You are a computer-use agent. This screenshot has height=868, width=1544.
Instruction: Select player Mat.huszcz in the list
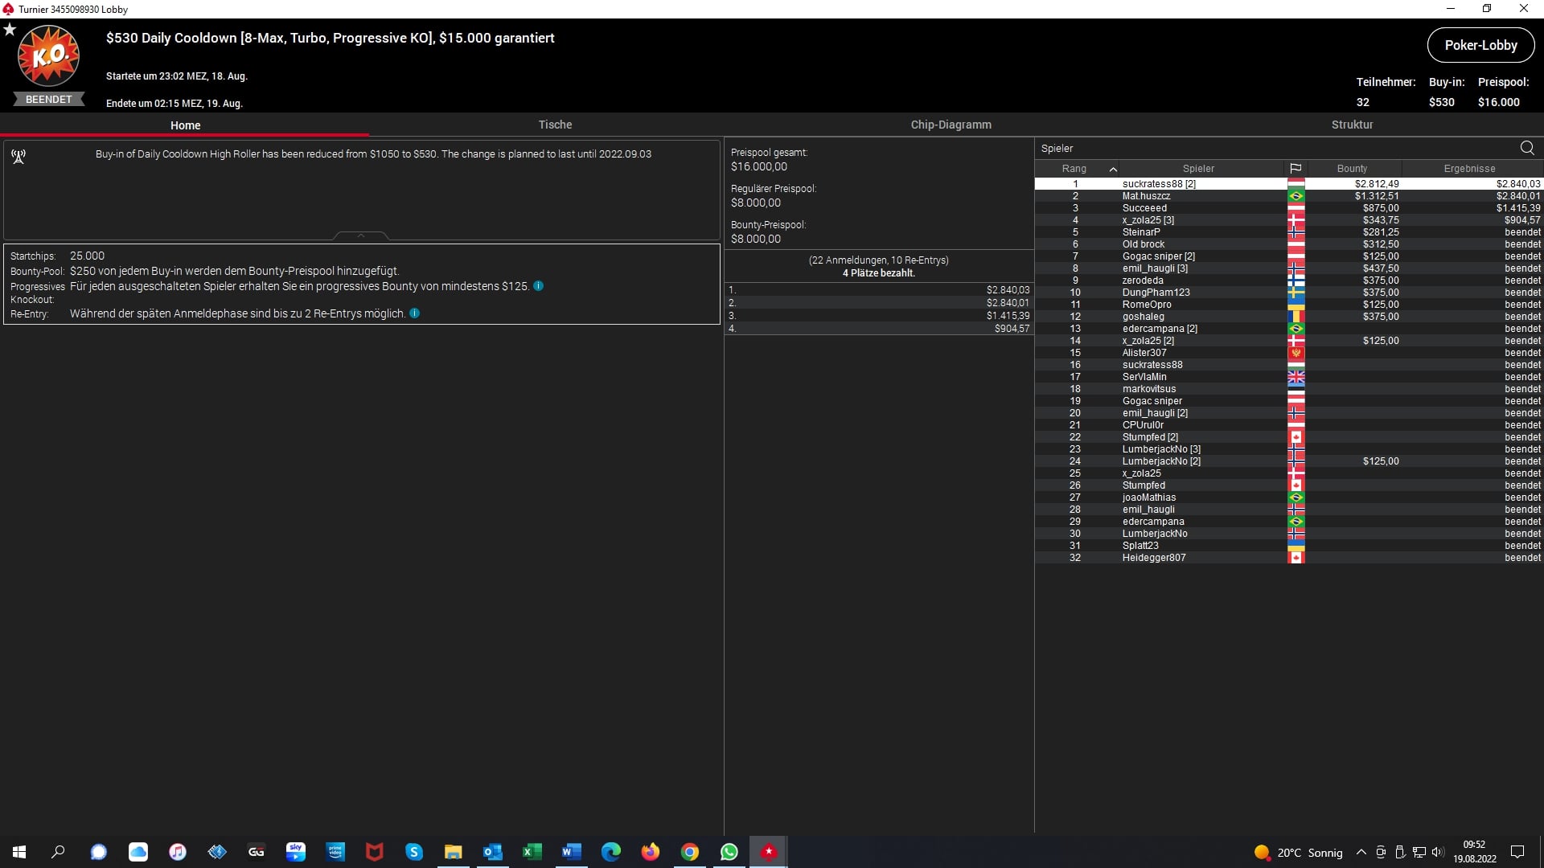(1146, 196)
